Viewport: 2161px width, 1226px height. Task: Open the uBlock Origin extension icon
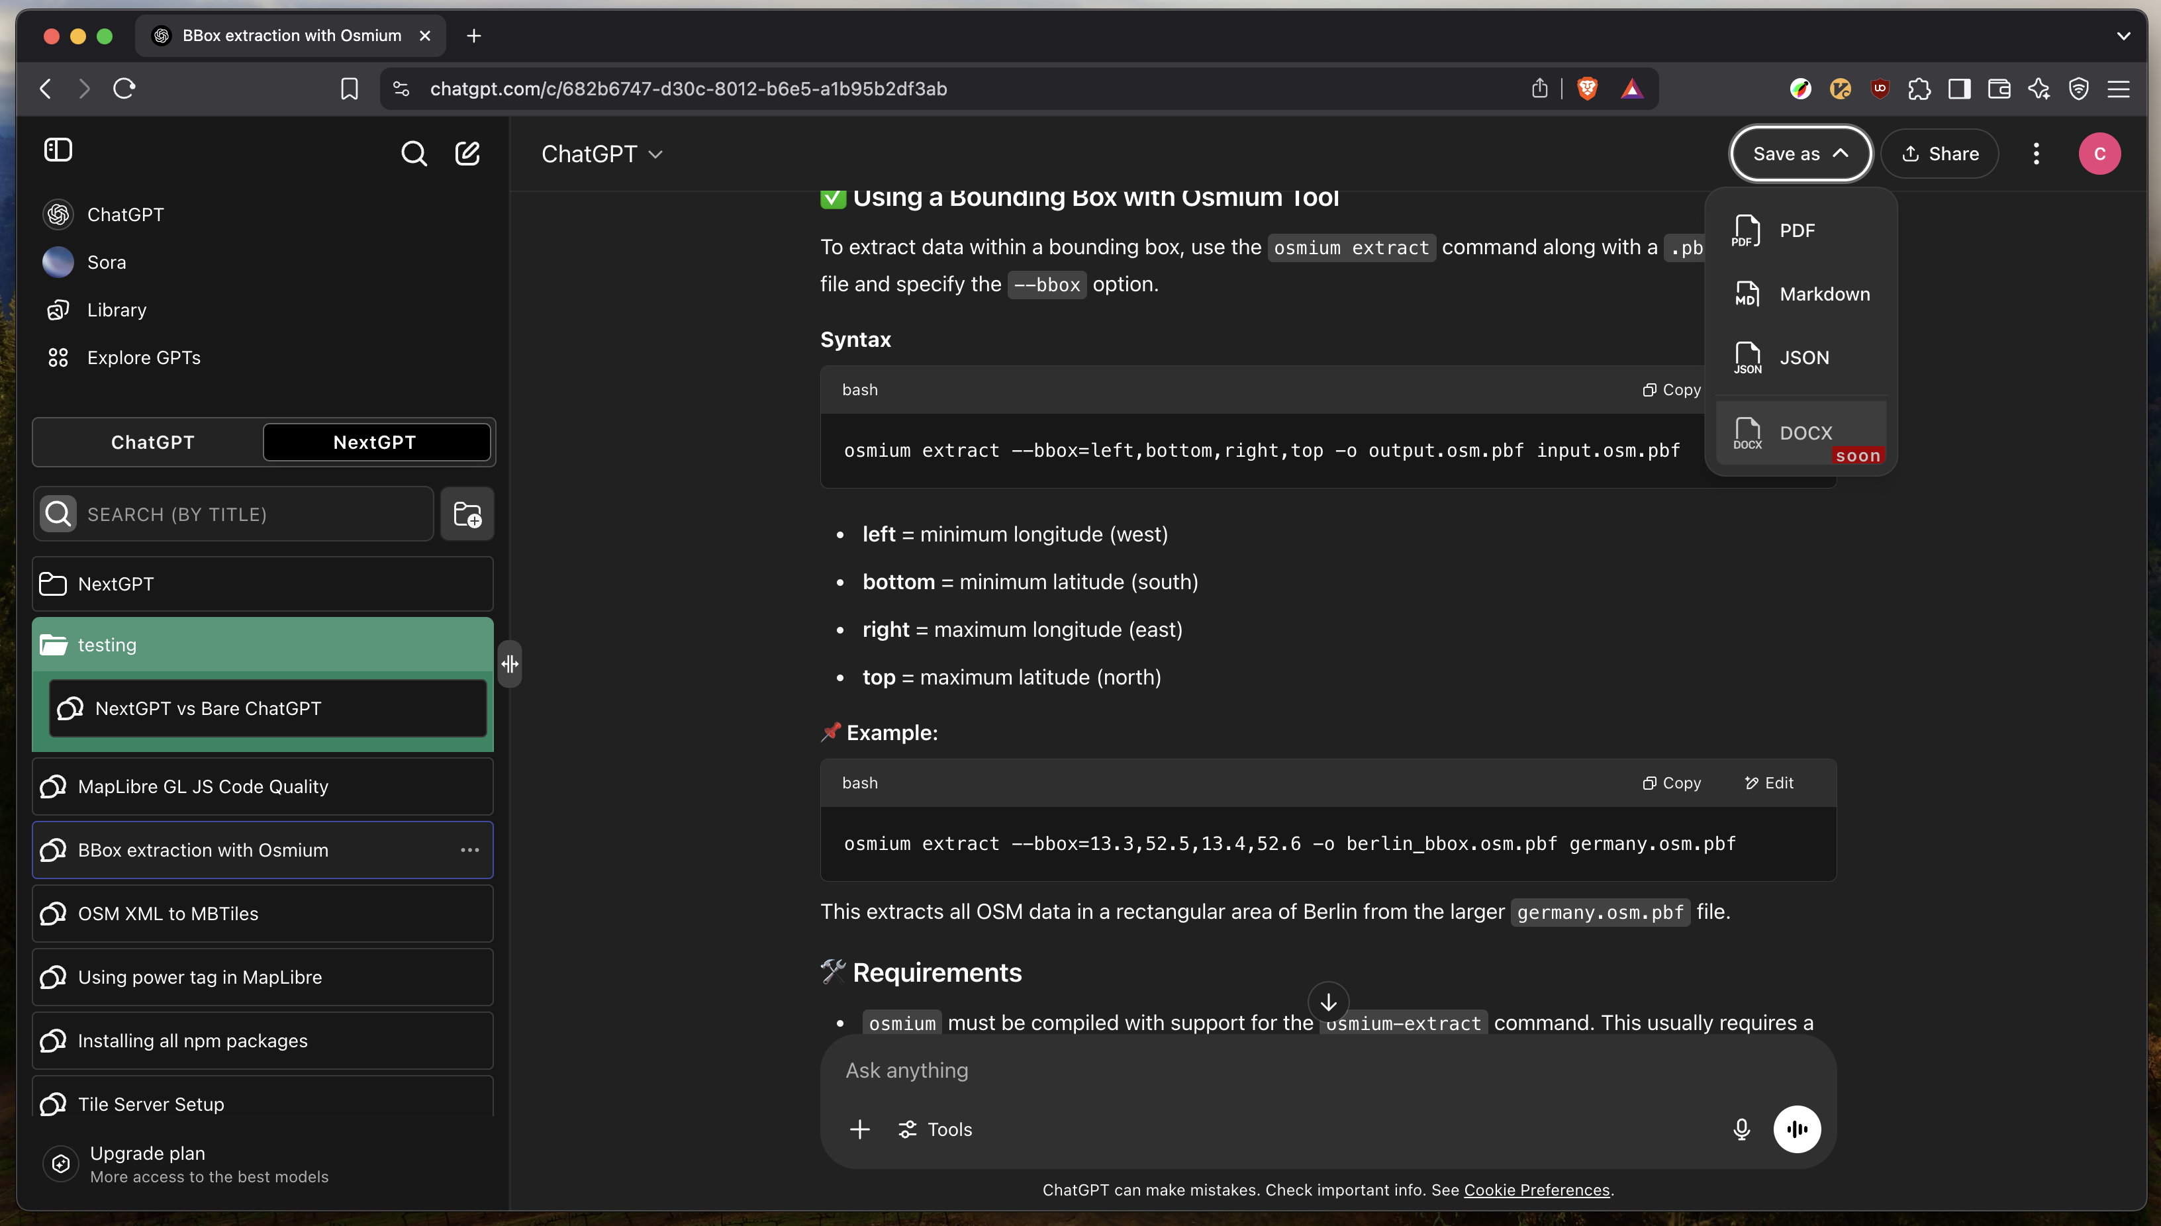(1880, 89)
